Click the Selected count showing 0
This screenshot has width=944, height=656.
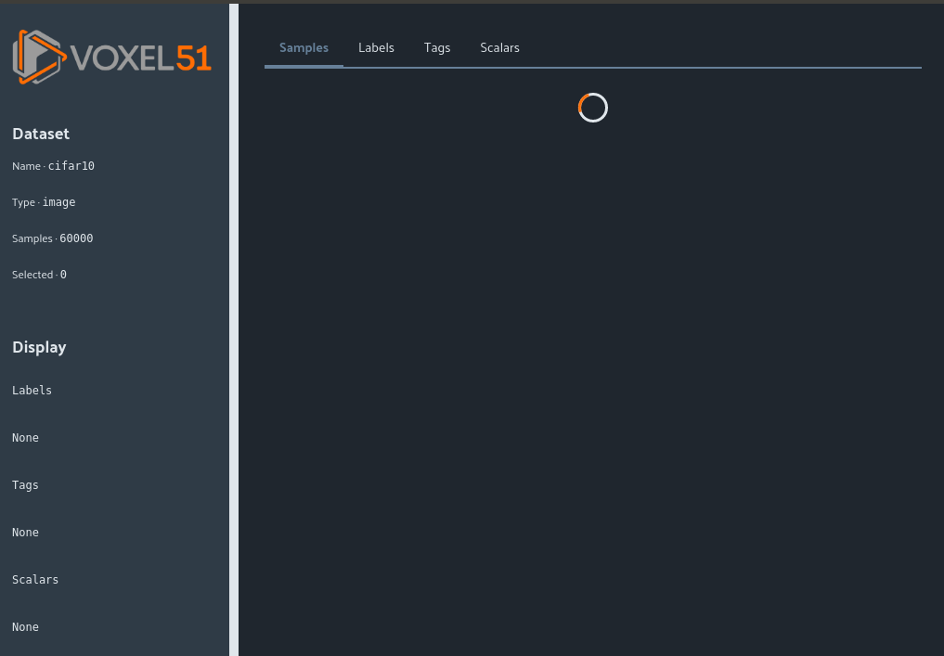62,274
